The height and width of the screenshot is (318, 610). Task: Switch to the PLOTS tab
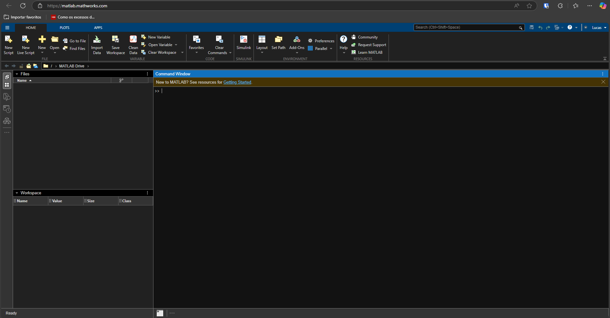[64, 28]
